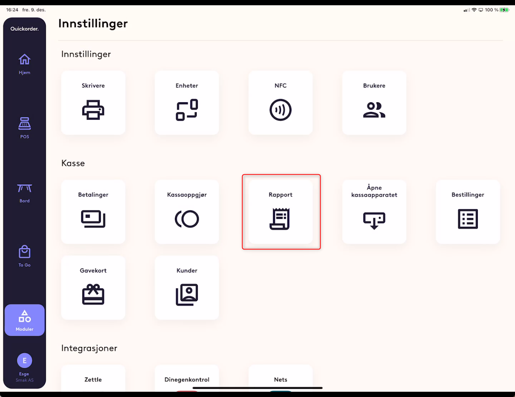This screenshot has width=515, height=397.
Task: Tap the Åpne kassaapparatet tile
Action: tap(374, 212)
